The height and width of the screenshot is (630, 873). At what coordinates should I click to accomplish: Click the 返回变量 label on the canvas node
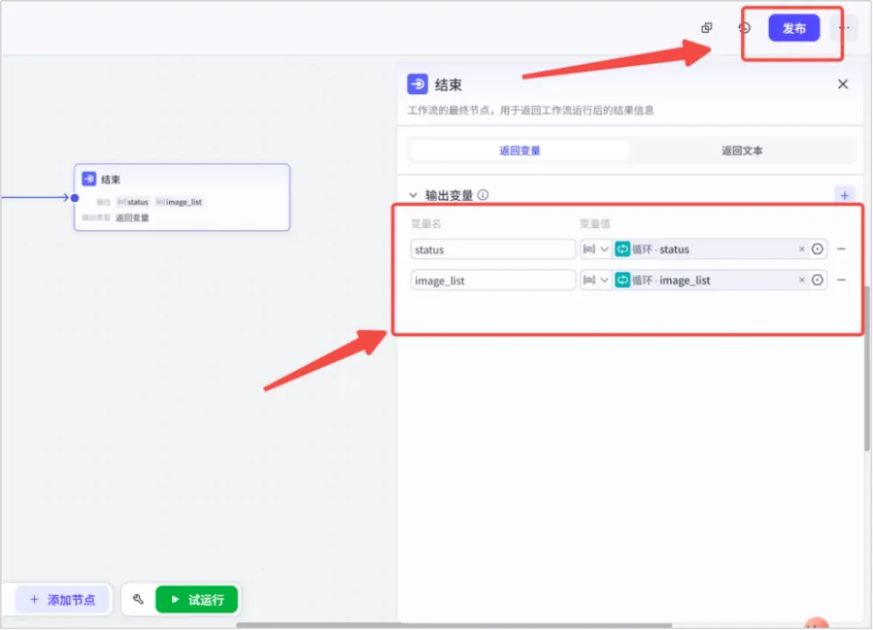point(133,218)
